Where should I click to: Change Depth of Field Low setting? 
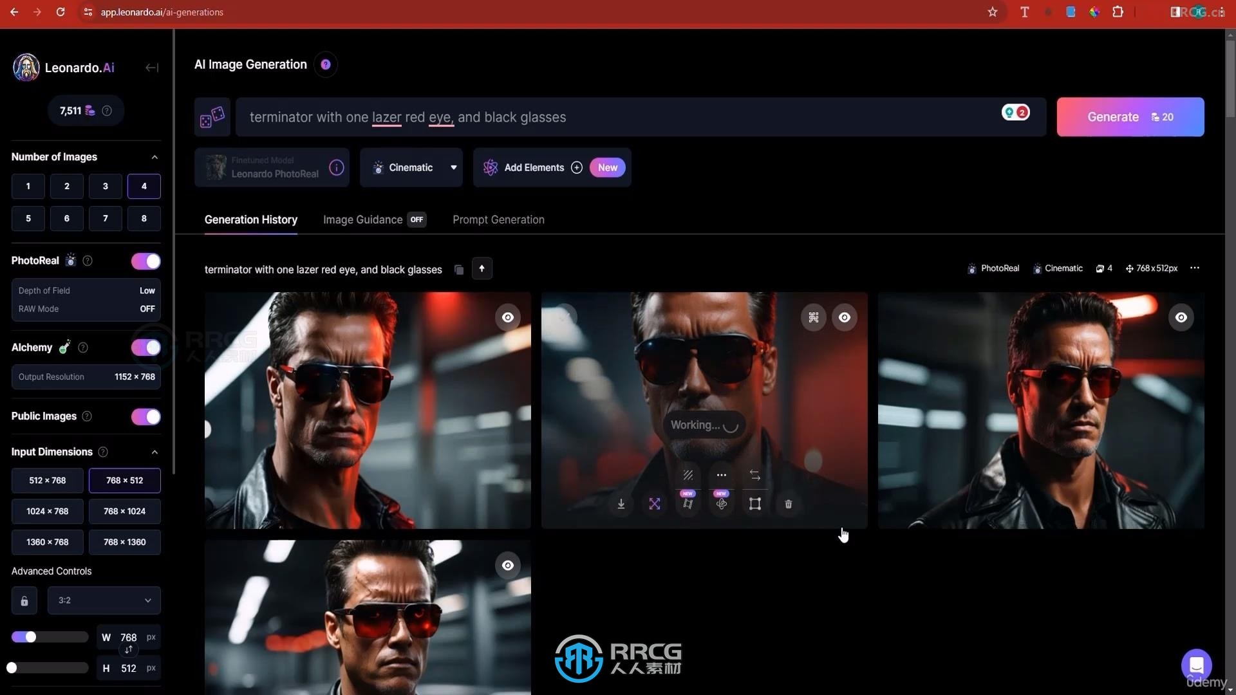86,291
